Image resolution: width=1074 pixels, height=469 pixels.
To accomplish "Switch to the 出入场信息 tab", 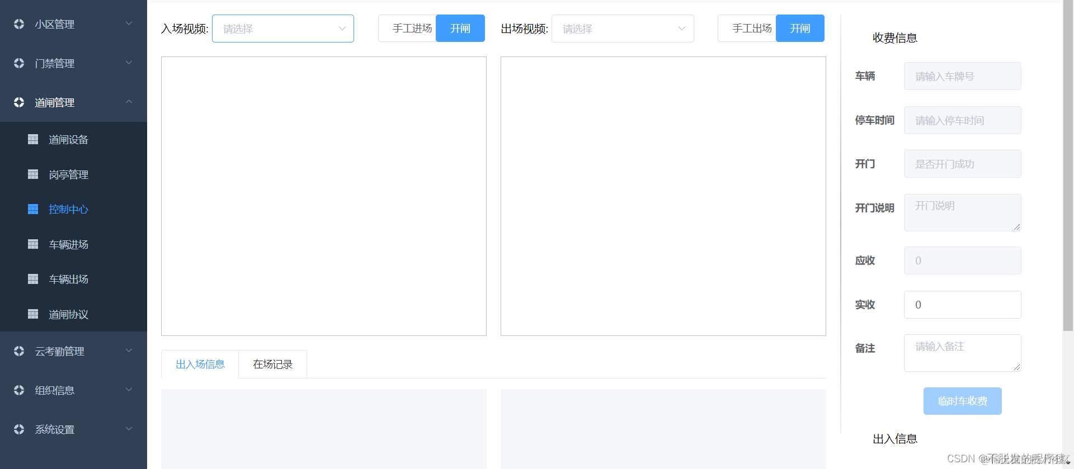I will coord(200,364).
